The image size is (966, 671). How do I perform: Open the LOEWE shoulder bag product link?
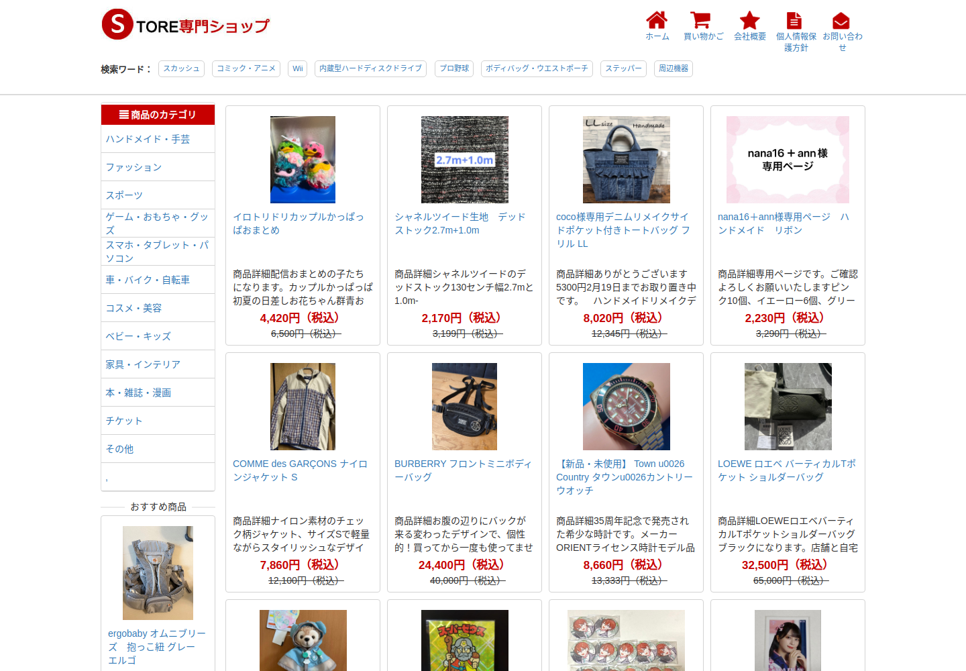coord(787,470)
